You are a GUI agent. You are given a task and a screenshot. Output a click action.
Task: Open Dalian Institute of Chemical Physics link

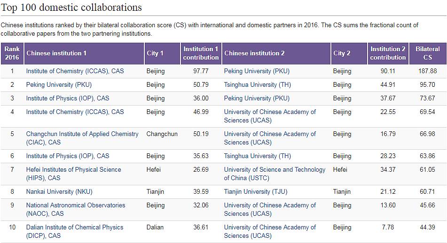click(74, 228)
